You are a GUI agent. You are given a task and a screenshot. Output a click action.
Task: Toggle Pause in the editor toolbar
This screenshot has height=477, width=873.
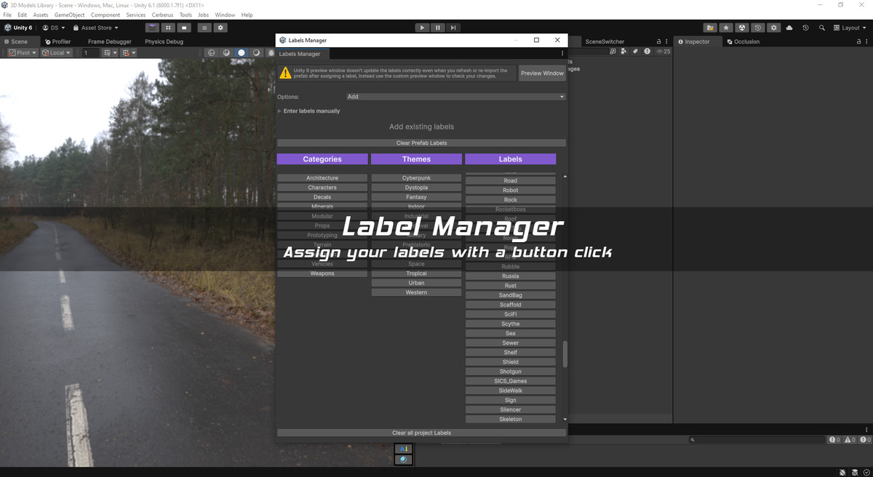coord(437,27)
